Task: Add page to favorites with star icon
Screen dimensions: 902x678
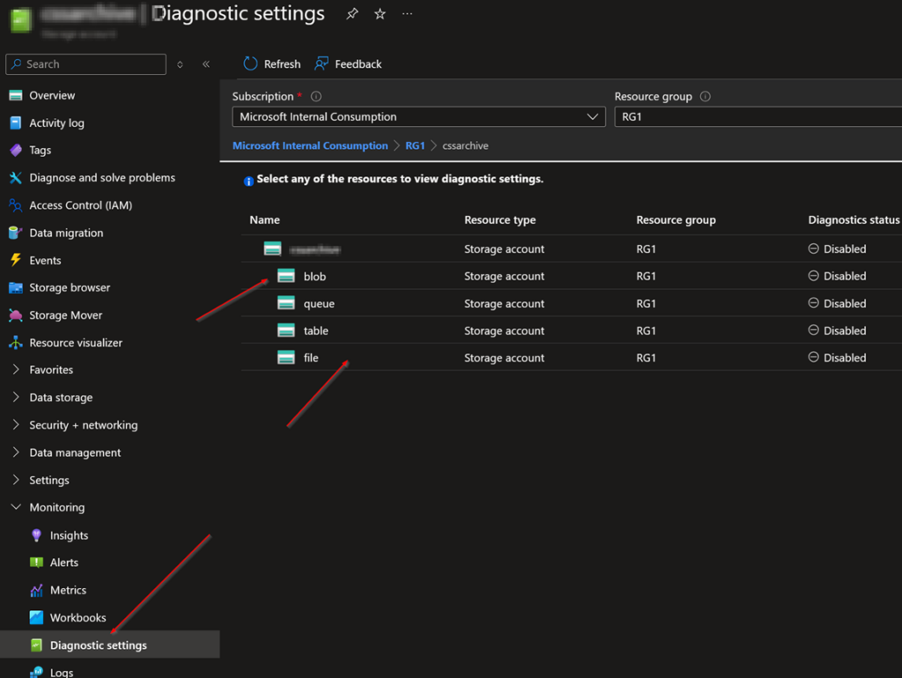Action: [x=380, y=14]
